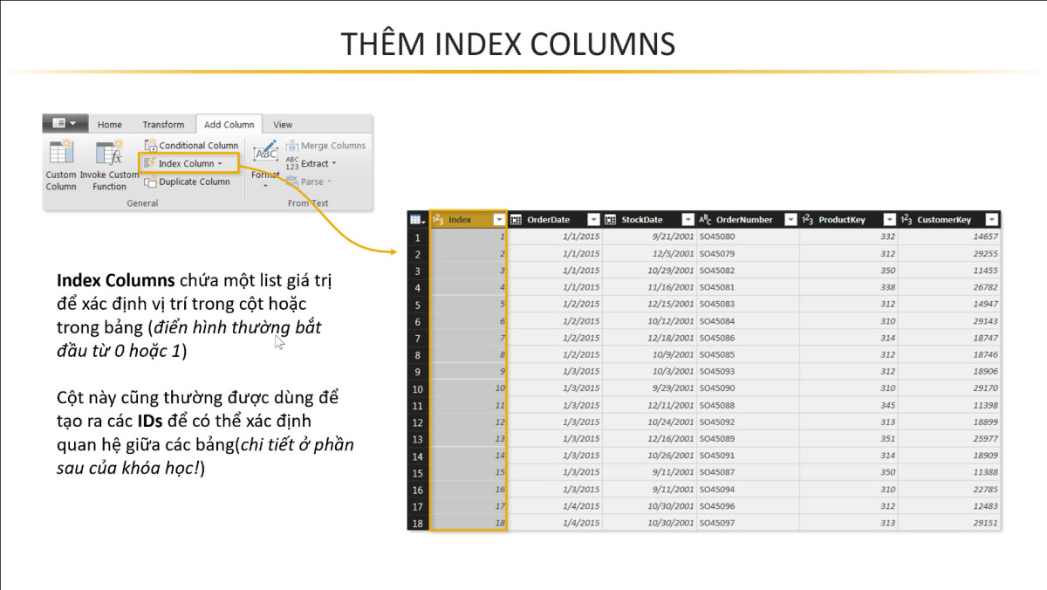
Task: Switch to the View tab
Action: [x=282, y=124]
